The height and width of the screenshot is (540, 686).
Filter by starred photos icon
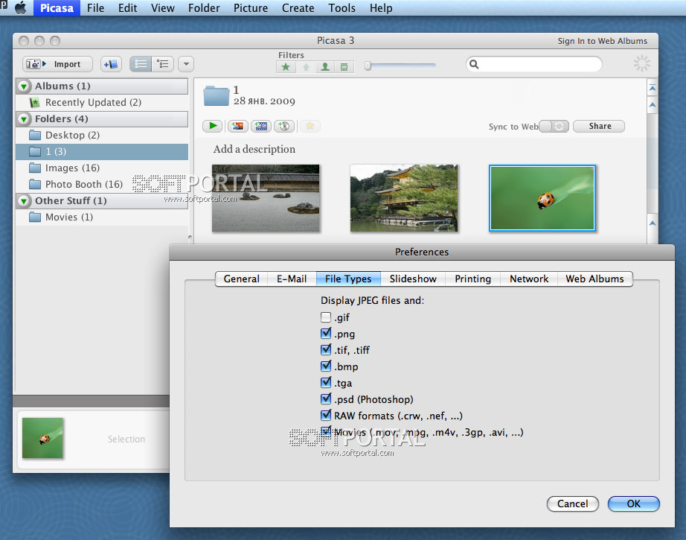click(x=286, y=66)
